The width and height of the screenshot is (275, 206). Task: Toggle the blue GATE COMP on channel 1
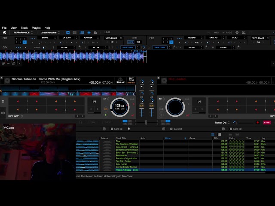(128, 48)
